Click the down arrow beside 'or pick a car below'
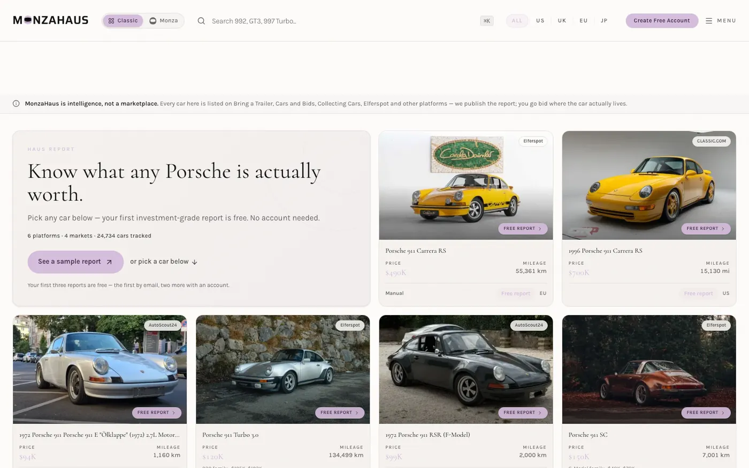The height and width of the screenshot is (468, 749). click(195, 262)
